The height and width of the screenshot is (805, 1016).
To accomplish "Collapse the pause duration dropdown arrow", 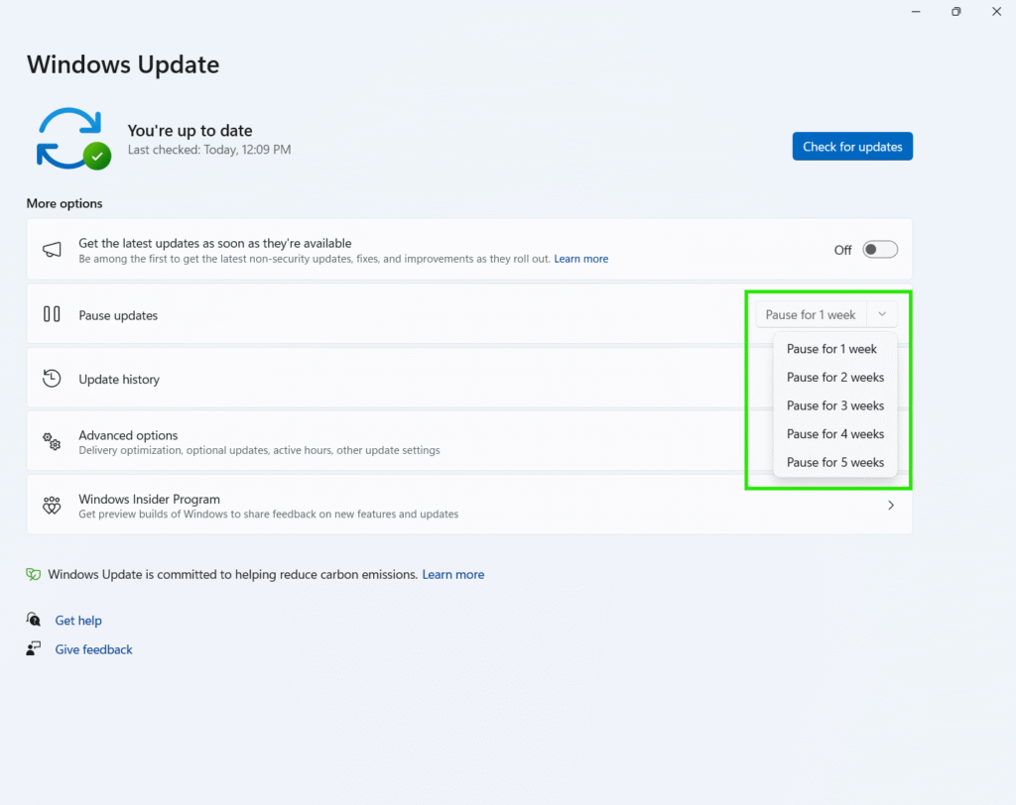I will pyautogui.click(x=882, y=314).
